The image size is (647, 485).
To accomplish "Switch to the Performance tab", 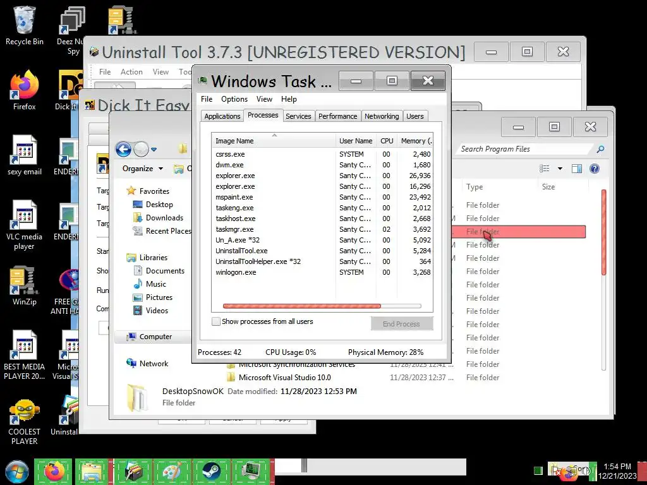I will click(x=337, y=116).
